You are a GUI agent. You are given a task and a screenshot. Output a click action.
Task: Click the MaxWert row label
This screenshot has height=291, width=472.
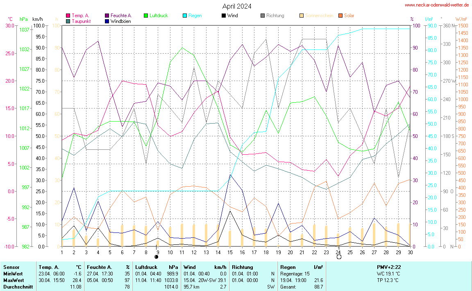pyautogui.click(x=13, y=280)
